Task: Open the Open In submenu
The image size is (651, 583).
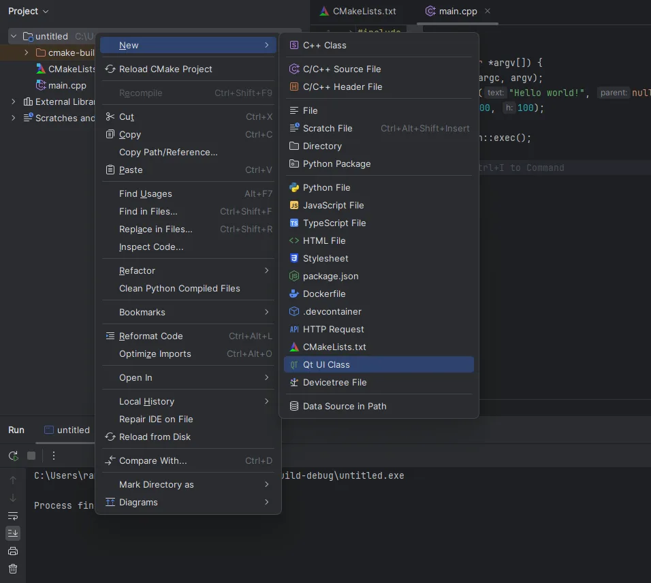Action: click(188, 378)
